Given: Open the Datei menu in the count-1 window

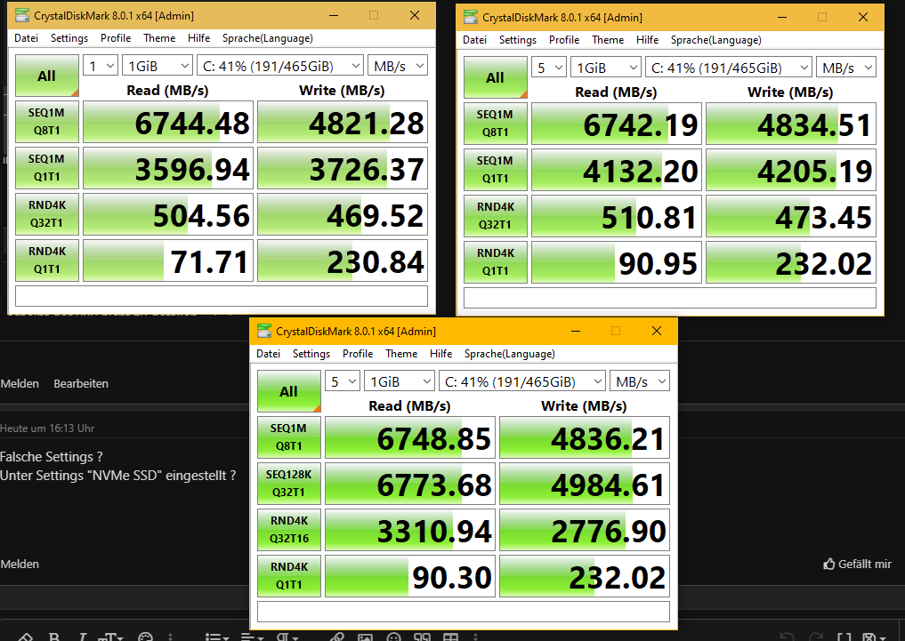Looking at the screenshot, I should (x=26, y=38).
